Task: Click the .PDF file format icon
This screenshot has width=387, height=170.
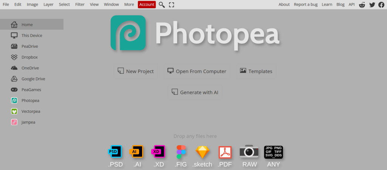Action: point(225,152)
